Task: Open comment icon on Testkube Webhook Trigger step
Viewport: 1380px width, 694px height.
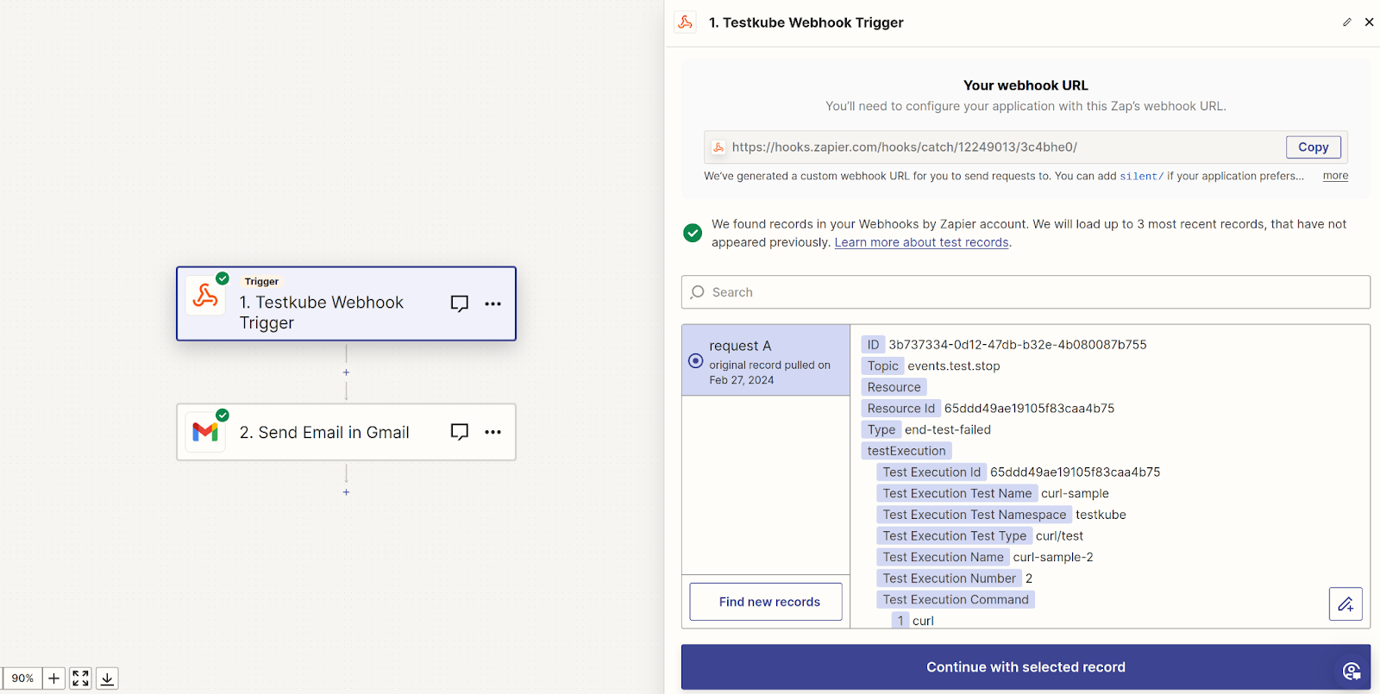Action: (460, 303)
